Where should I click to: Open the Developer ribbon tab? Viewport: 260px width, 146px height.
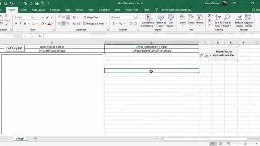pyautogui.click(x=104, y=10)
